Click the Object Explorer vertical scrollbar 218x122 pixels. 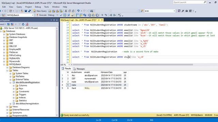(57, 58)
